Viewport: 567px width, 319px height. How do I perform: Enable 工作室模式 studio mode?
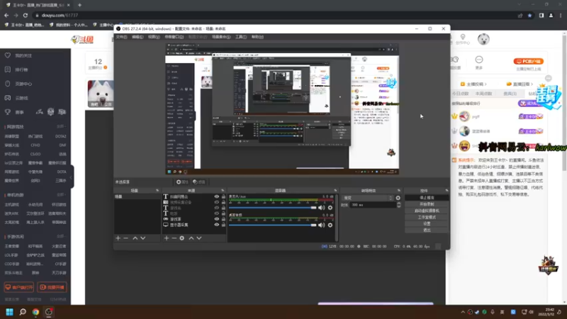tap(427, 217)
